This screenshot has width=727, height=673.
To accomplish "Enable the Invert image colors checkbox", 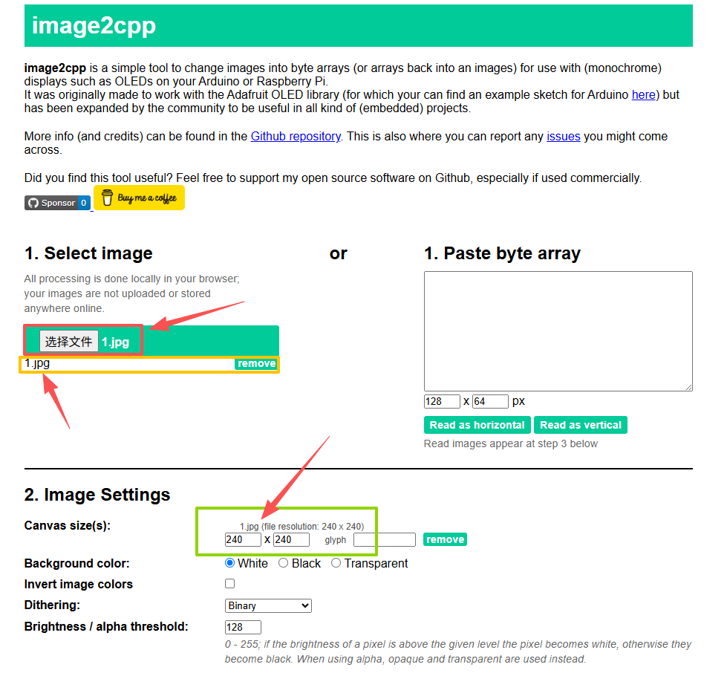I will coord(230,584).
